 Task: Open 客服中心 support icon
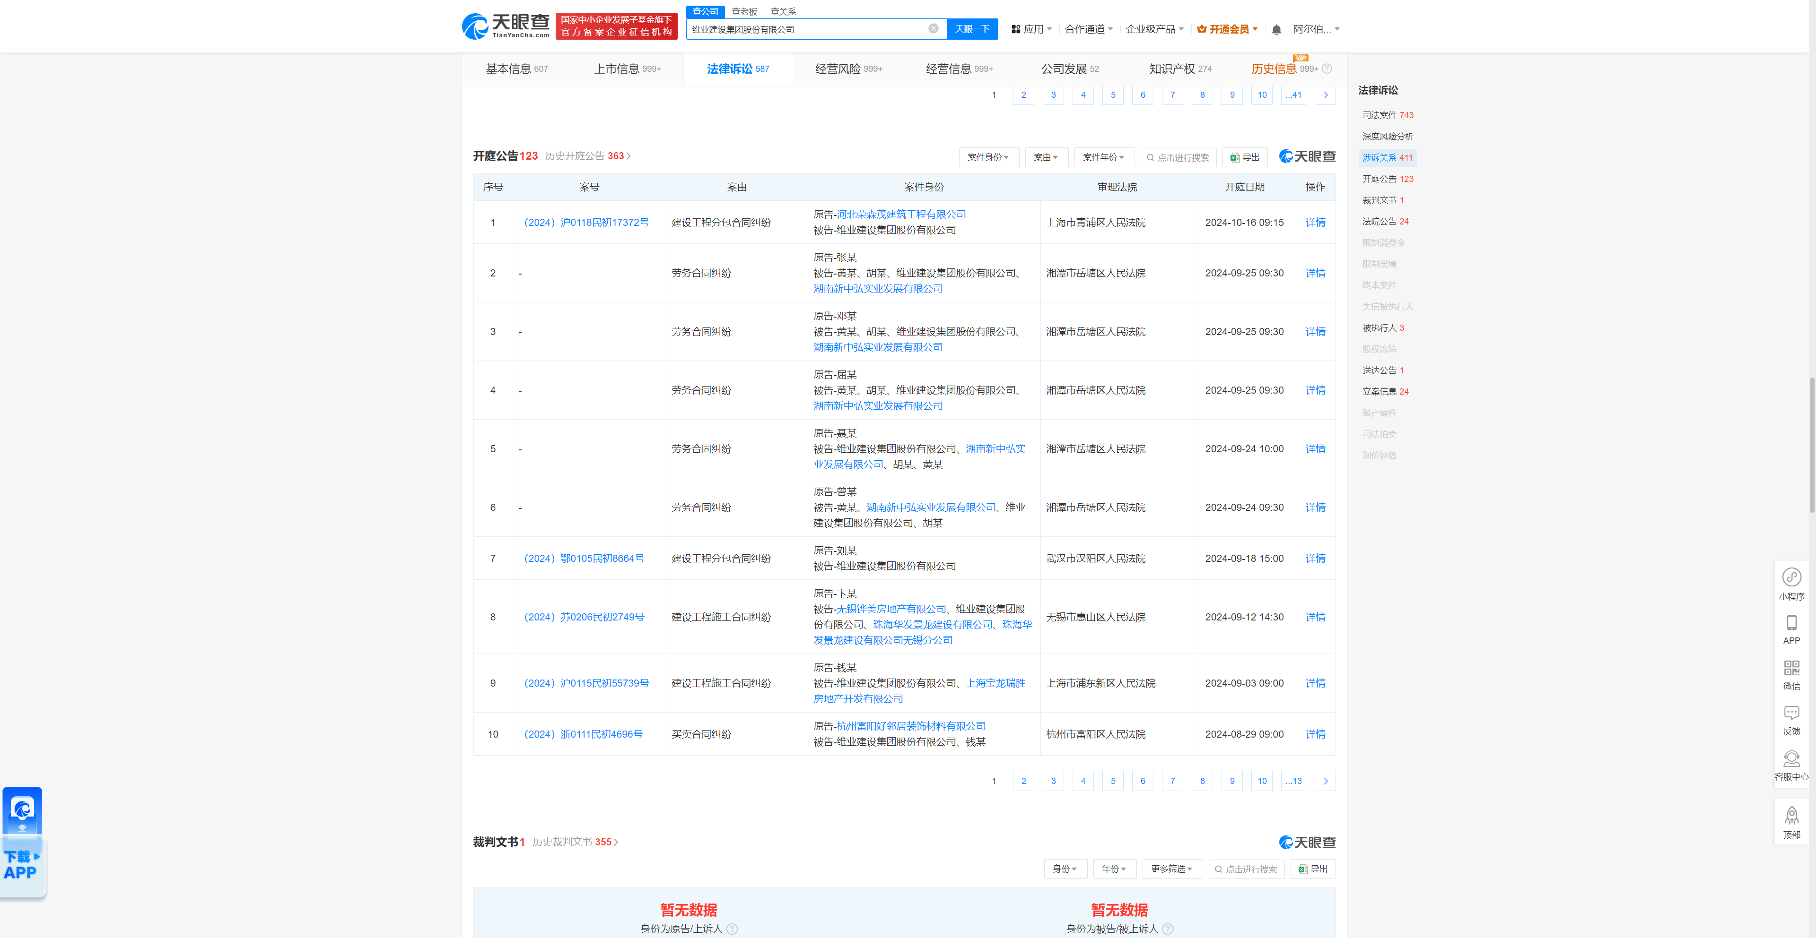[1791, 766]
